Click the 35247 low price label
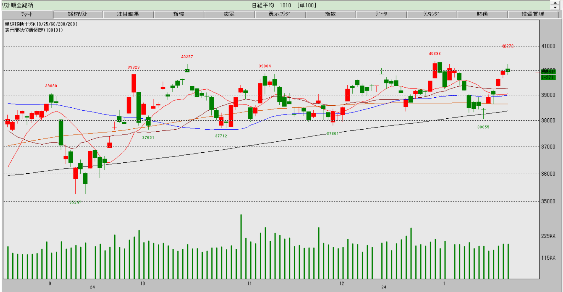 click(75, 202)
